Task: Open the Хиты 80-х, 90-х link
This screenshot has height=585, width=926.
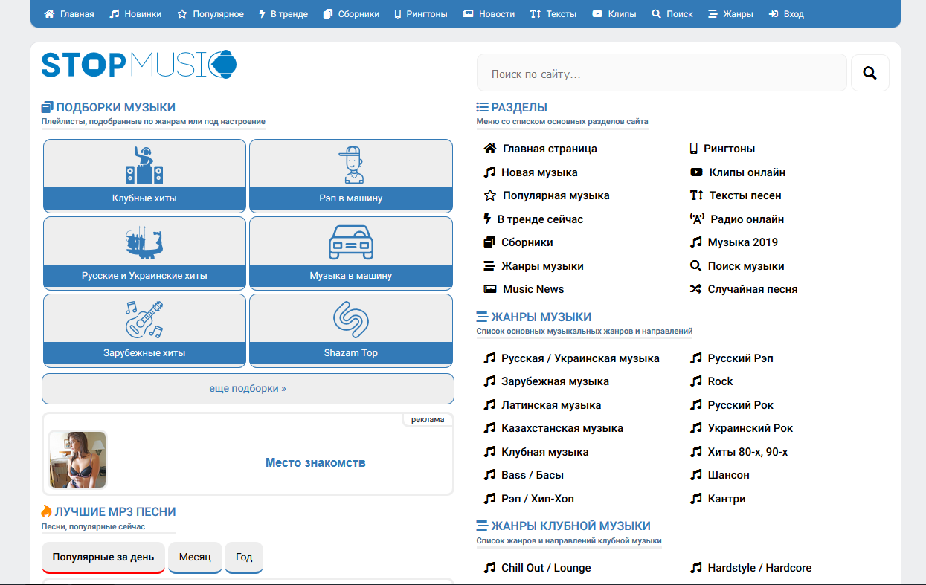Action: pos(747,452)
